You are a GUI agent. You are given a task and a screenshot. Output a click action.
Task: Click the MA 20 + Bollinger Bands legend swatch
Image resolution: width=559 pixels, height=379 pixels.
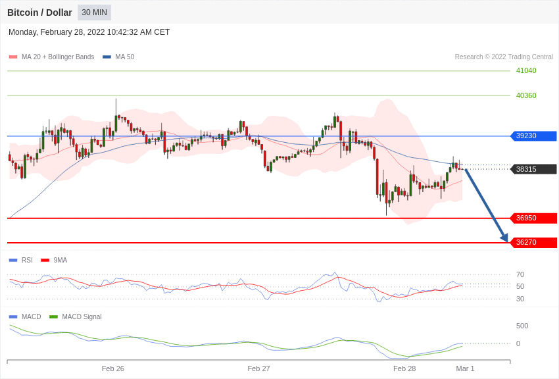point(13,57)
